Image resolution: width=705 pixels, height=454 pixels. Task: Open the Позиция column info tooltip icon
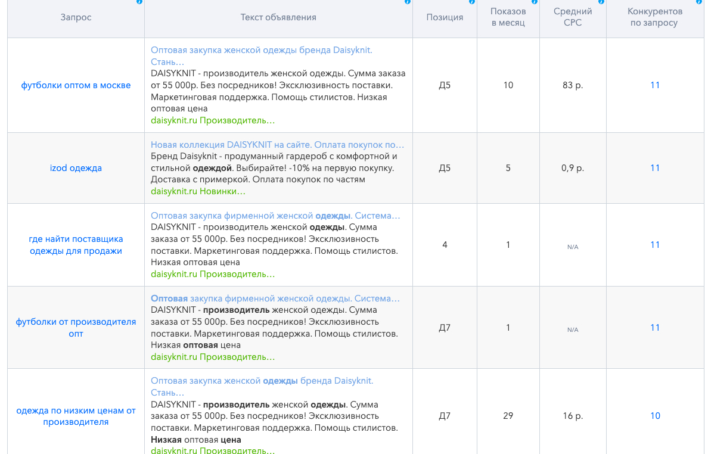coord(472,2)
